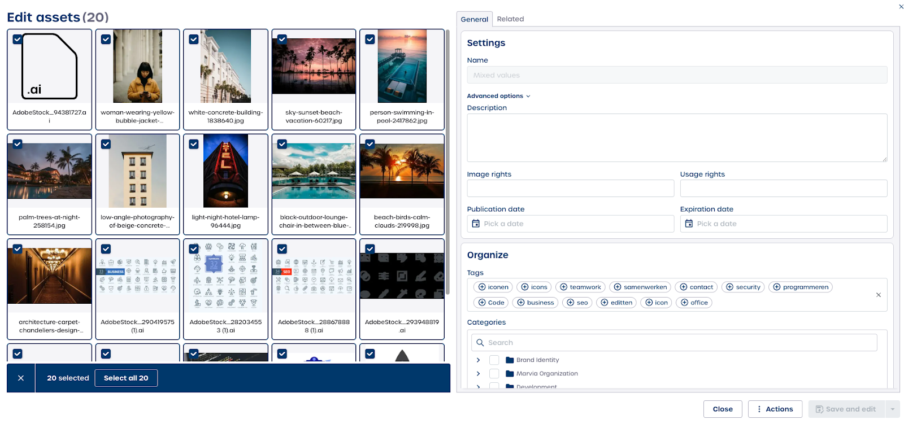Image resolution: width=904 pixels, height=428 pixels.
Task: Open the Actions menu button
Action: pos(775,409)
